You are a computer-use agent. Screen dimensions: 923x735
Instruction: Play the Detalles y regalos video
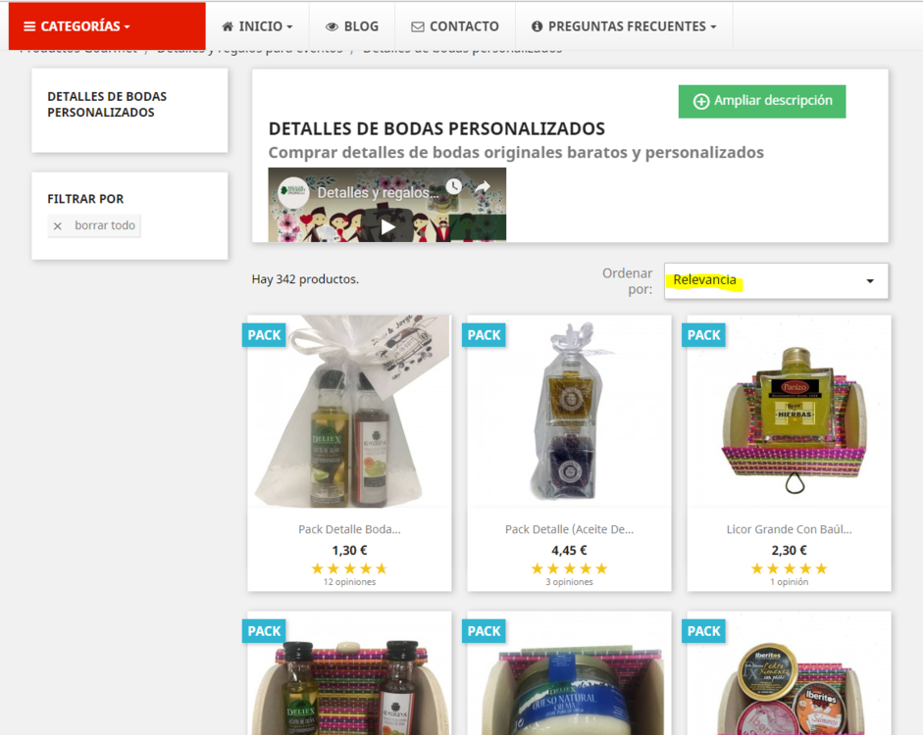pos(386,227)
